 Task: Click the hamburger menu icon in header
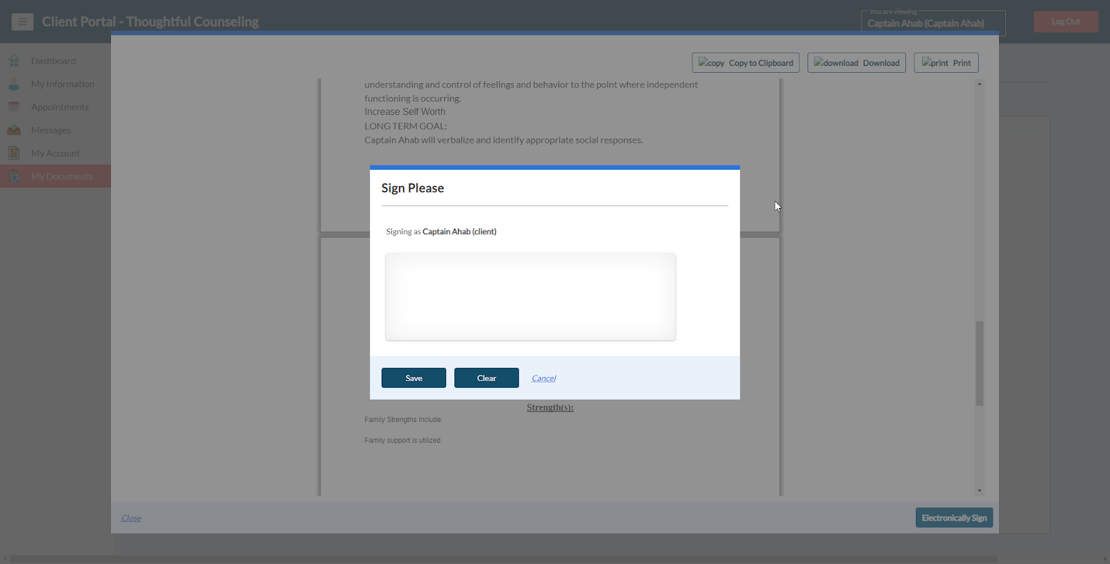[22, 22]
